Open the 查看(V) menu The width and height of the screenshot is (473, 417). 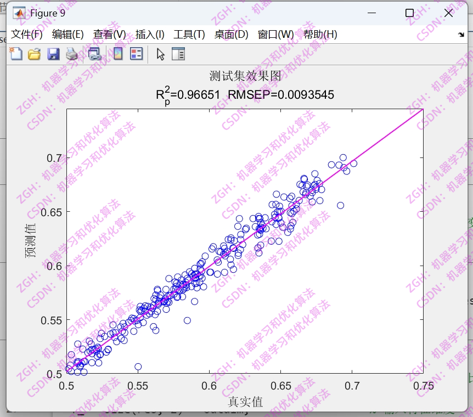point(108,33)
